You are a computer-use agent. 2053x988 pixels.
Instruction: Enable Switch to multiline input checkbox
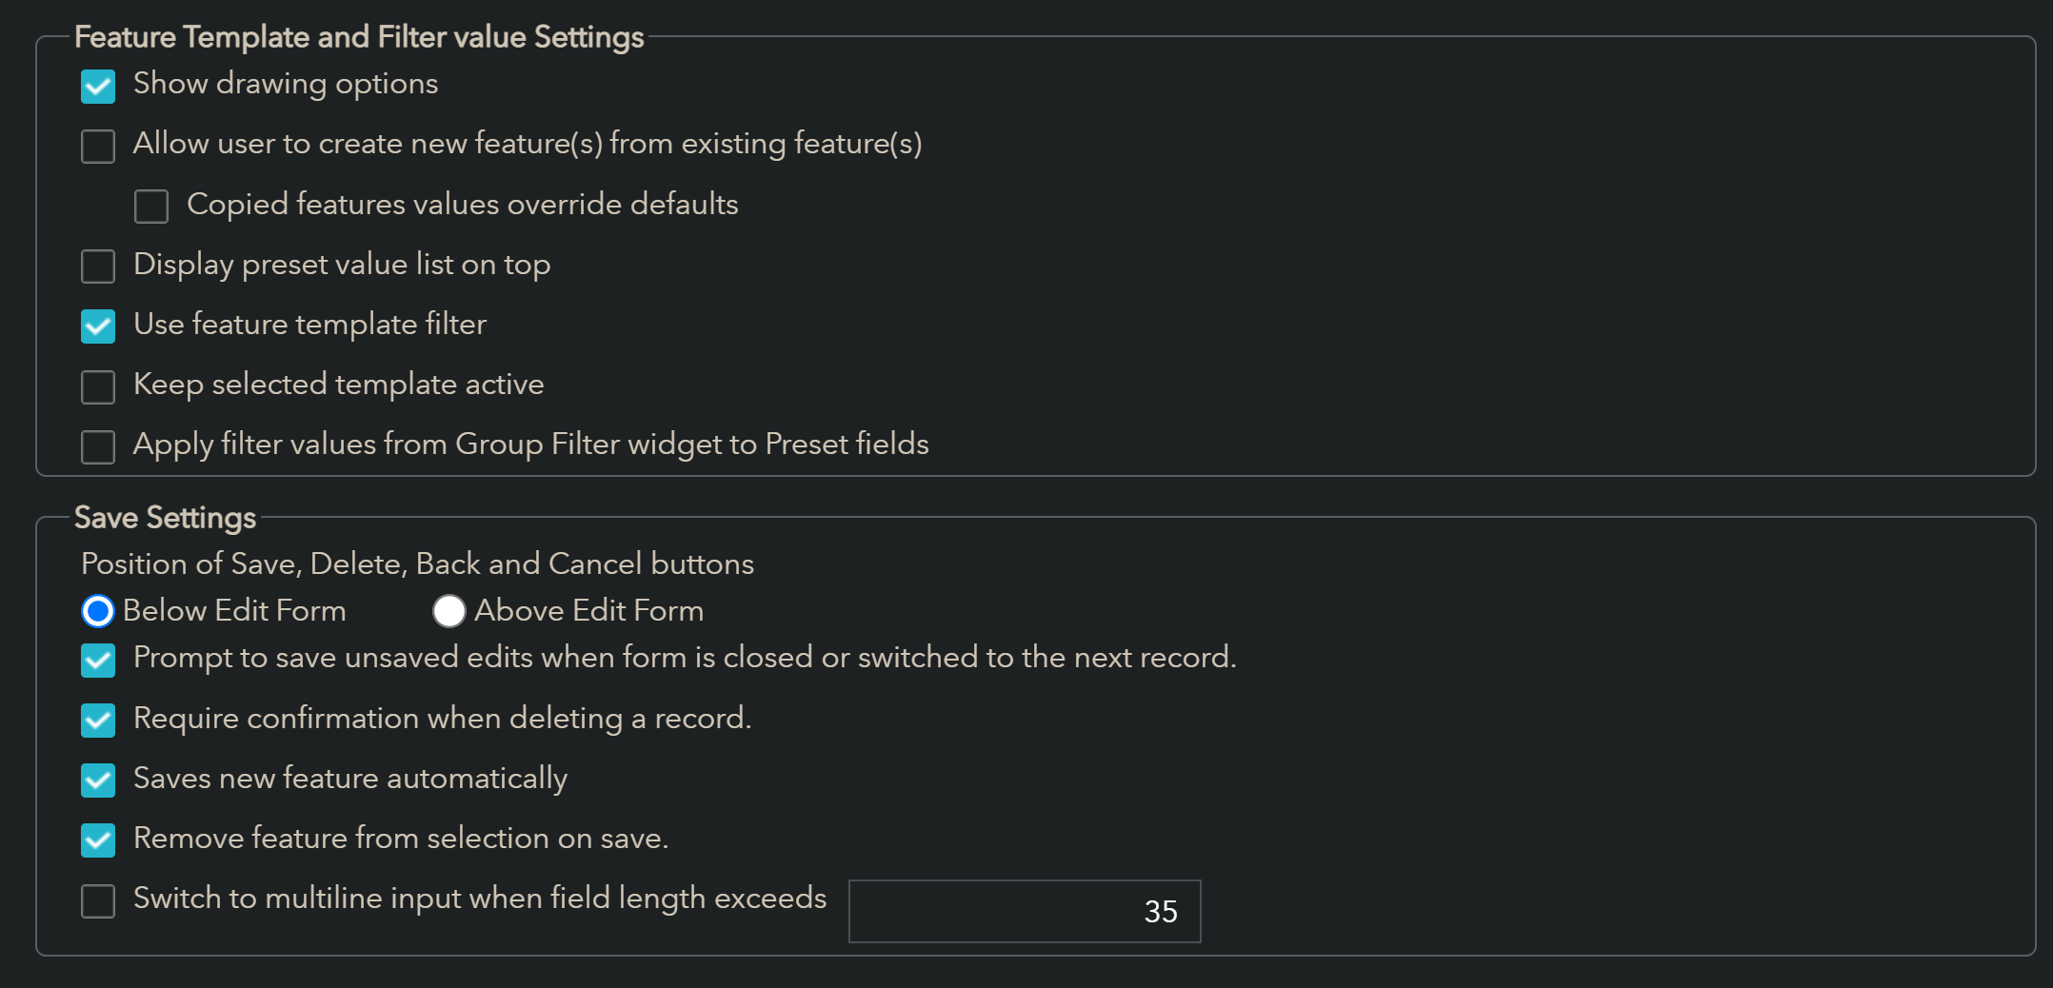tap(98, 900)
